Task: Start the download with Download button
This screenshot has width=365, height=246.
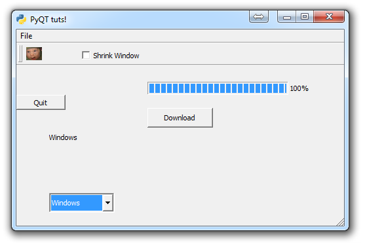Action: [180, 118]
